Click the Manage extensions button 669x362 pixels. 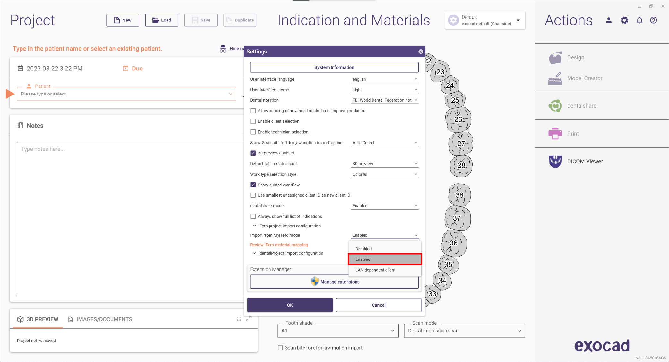(334, 282)
